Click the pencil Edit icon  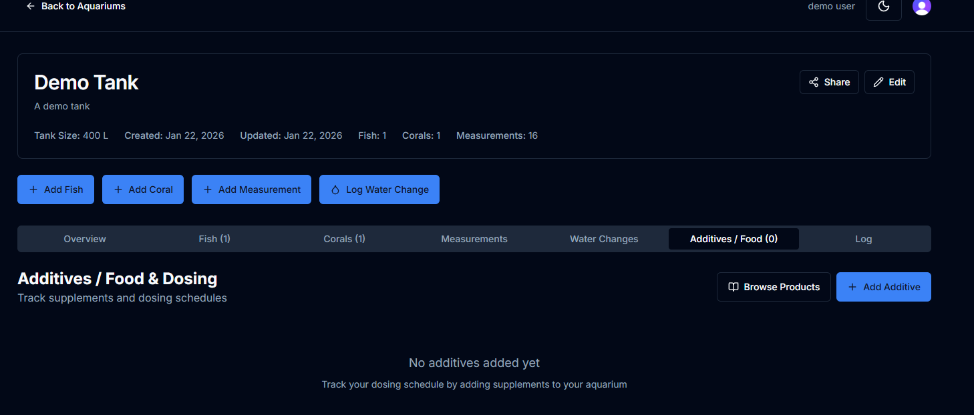[x=878, y=82]
